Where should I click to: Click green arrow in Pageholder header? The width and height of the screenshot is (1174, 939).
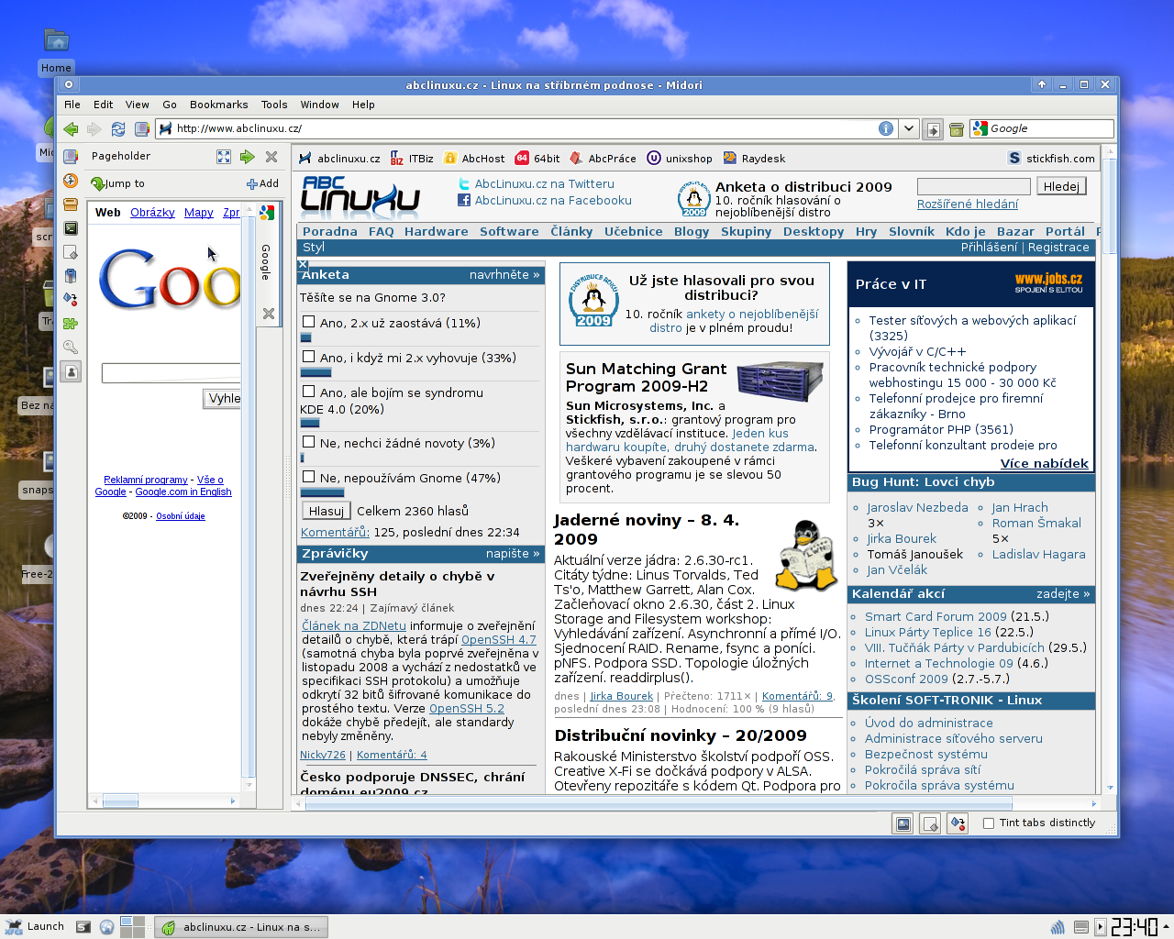[x=248, y=157]
